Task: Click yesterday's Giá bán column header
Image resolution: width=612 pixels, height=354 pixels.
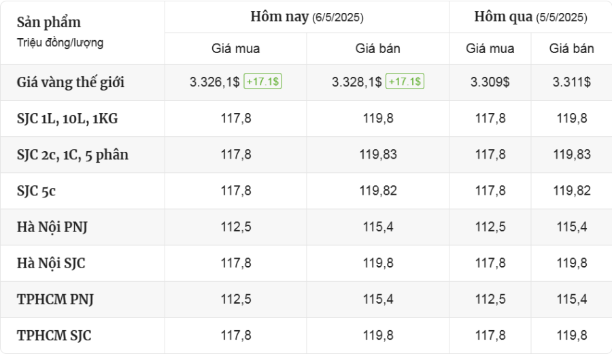Action: (x=571, y=48)
